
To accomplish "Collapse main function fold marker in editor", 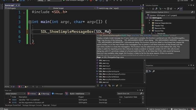I will (30, 22).
